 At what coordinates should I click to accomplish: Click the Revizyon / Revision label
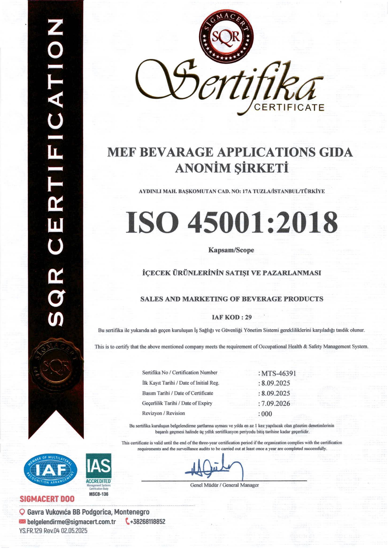164,413
